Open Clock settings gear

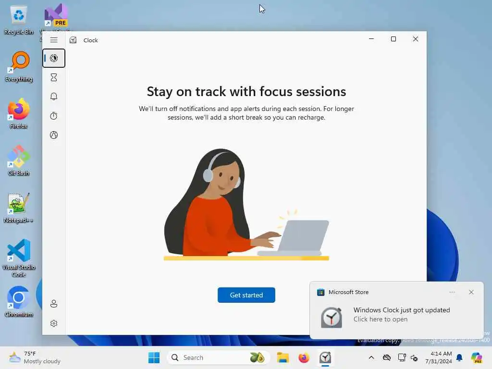pyautogui.click(x=54, y=323)
